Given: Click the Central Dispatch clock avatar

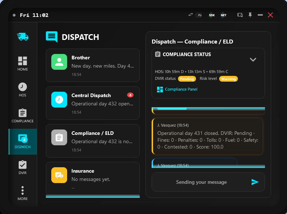Looking at the screenshot, I should 59,100.
